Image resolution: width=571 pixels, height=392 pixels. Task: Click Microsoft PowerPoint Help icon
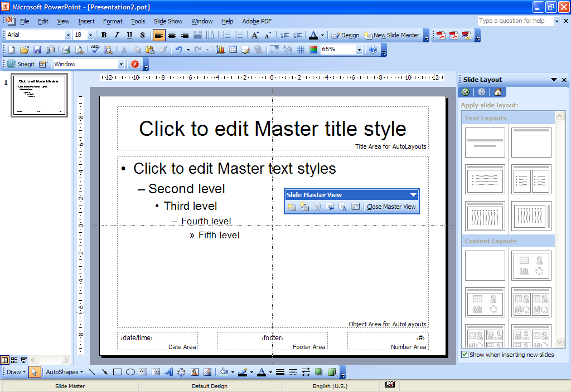(373, 50)
